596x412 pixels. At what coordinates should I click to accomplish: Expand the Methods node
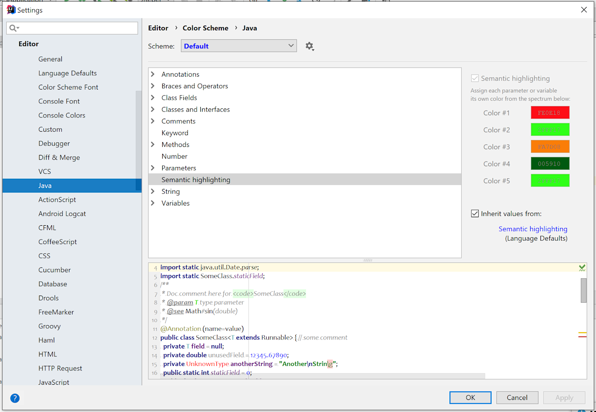tap(153, 145)
